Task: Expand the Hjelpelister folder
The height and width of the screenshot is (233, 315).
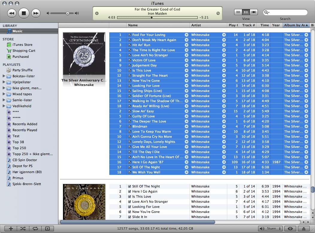Action: point(4,82)
